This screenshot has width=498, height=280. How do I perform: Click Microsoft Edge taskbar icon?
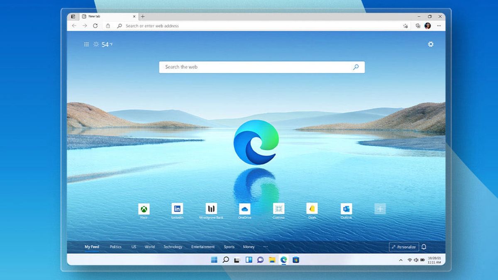[x=283, y=260]
